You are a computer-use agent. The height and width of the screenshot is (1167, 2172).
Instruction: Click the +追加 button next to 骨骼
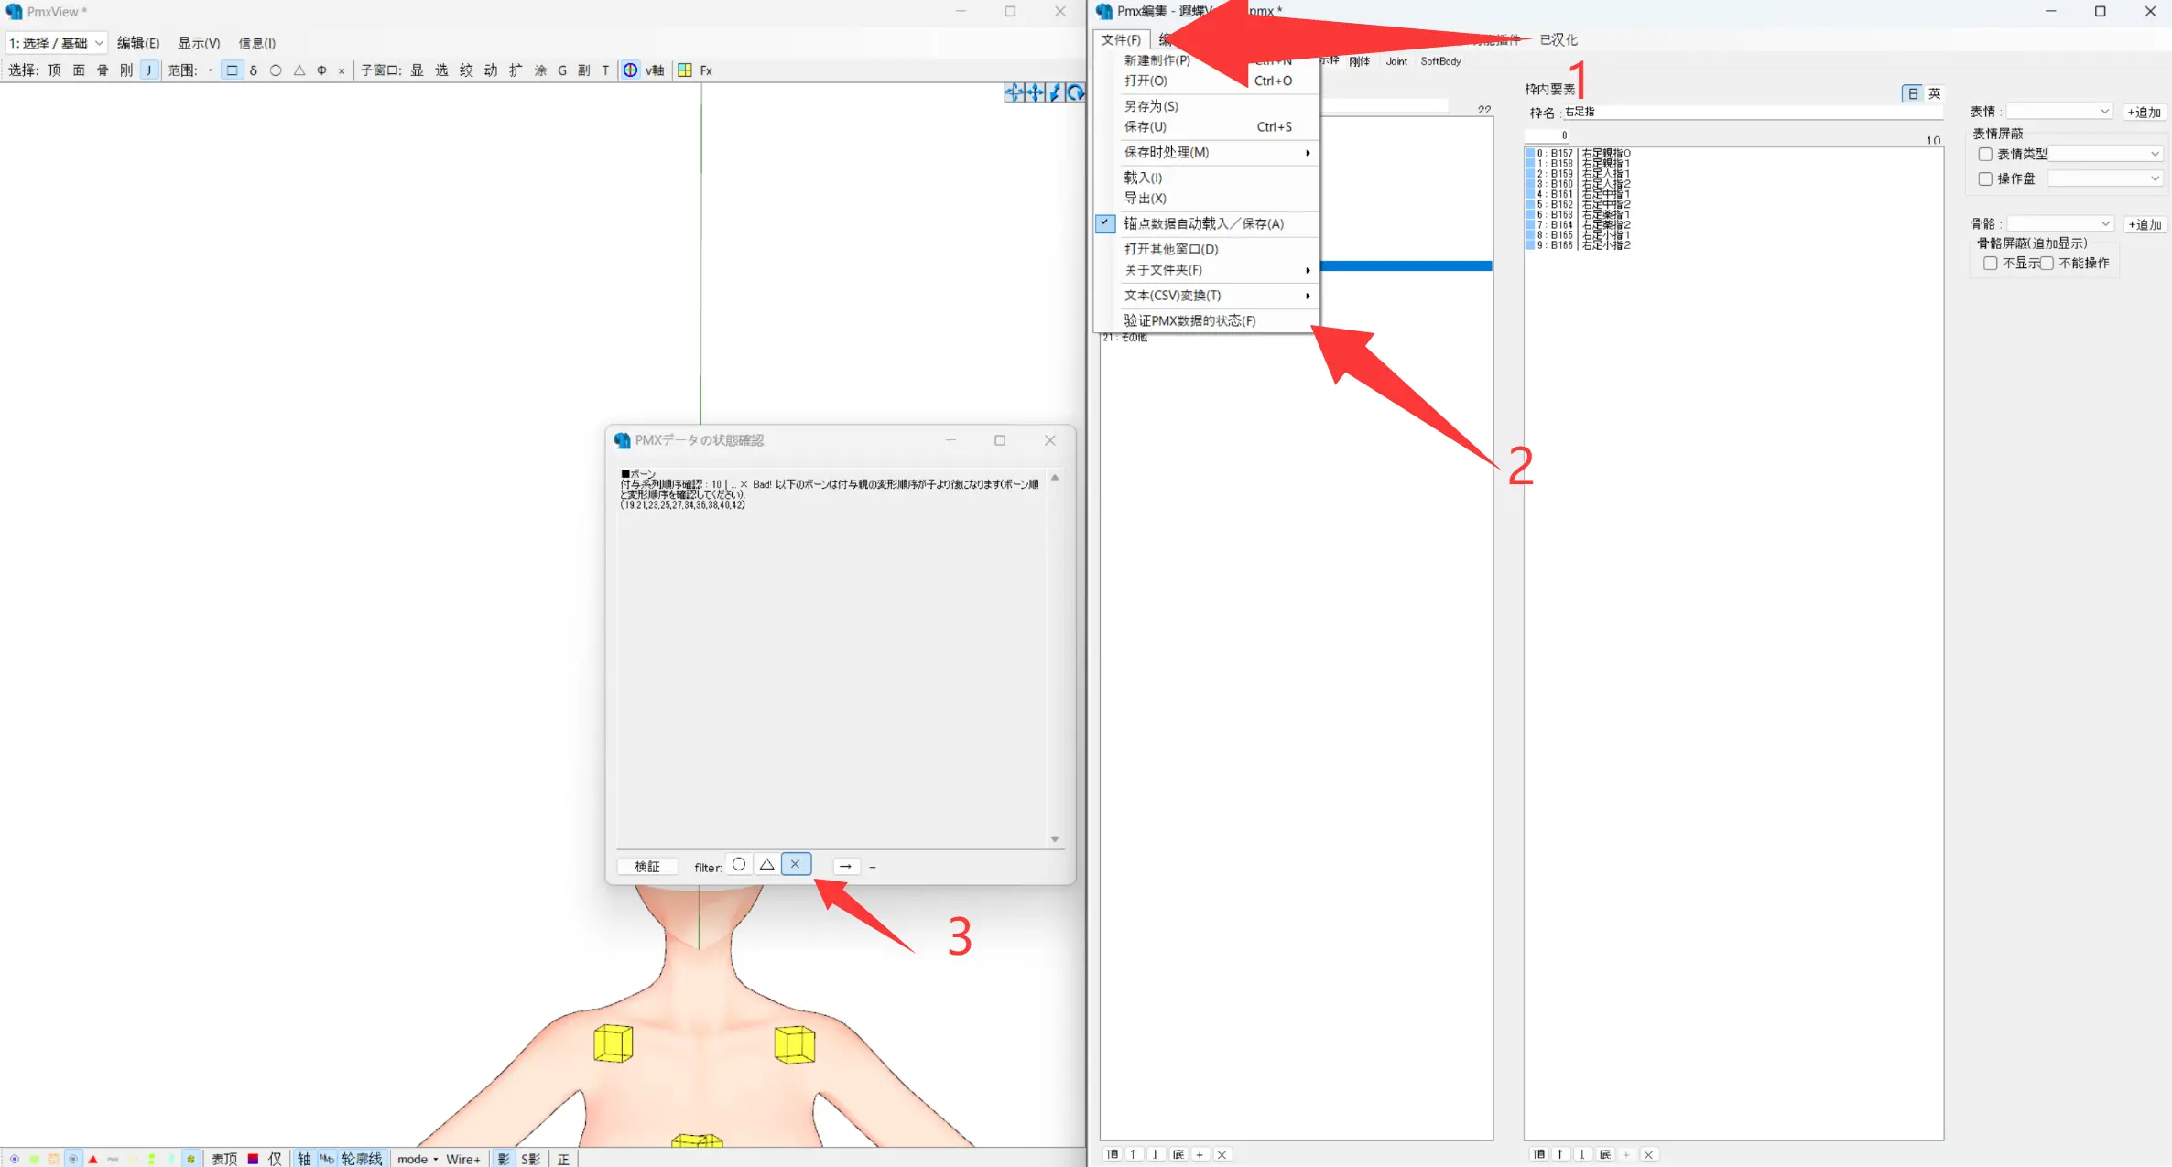coord(2144,224)
